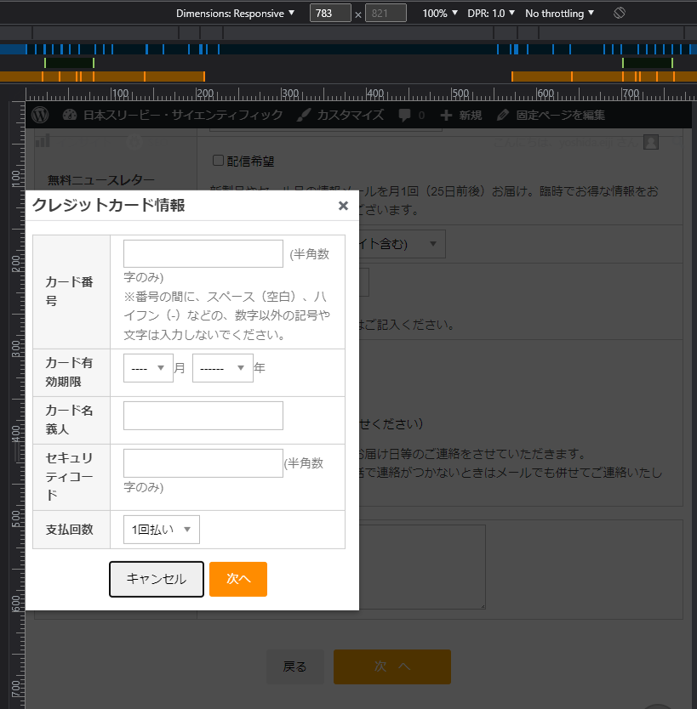The width and height of the screenshot is (697, 709).
Task: Click the user avatar icon
Action: [651, 142]
